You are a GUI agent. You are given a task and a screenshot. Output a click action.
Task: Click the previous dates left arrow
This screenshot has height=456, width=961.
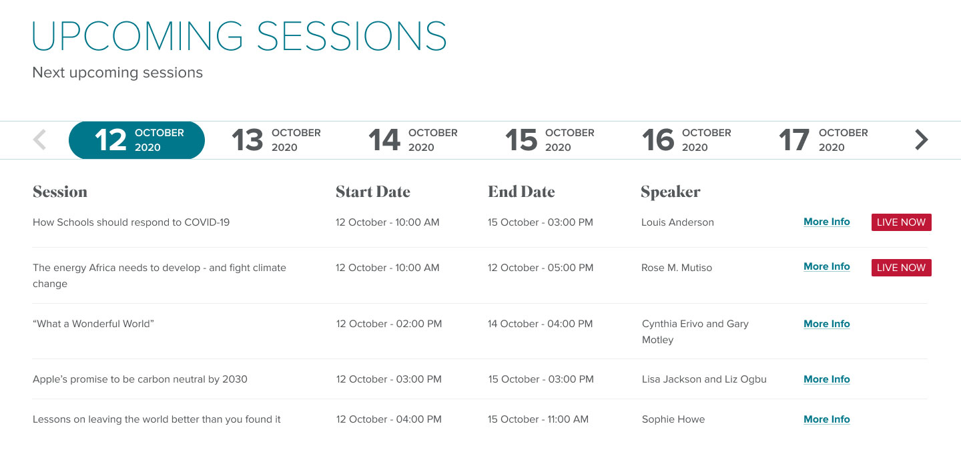coord(40,140)
